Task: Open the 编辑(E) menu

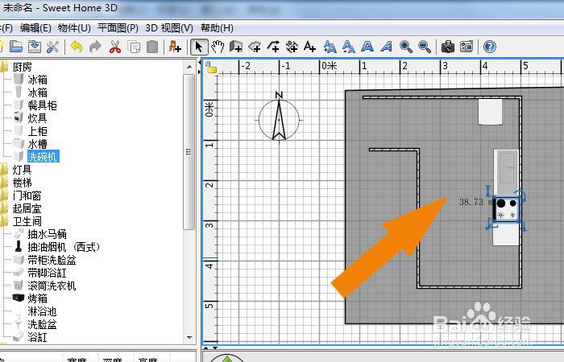Action: tap(35, 28)
